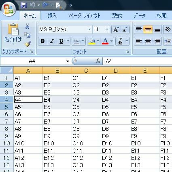Viewport: 172px width, 172px height.
Task: Expand underline style options arrow
Action: (x=68, y=41)
